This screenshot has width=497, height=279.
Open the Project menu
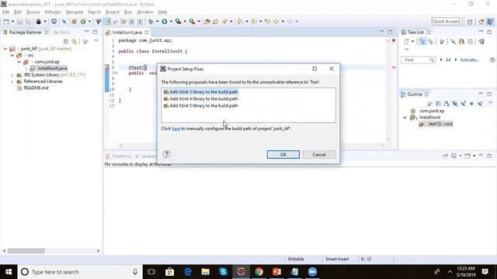[113, 12]
